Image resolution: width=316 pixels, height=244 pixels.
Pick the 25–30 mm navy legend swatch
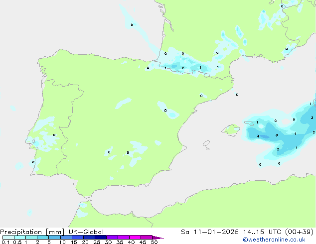[x=100, y=238]
